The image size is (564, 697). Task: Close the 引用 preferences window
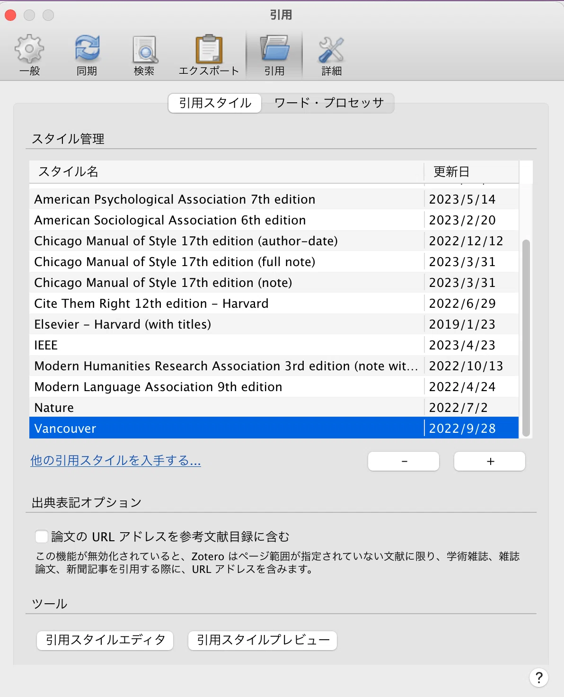point(10,15)
